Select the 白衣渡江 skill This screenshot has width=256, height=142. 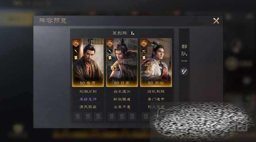click(x=122, y=91)
